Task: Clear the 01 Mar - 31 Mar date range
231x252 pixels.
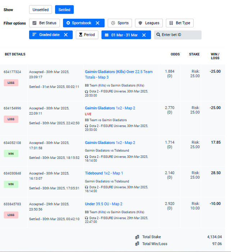Action: [x=144, y=35]
